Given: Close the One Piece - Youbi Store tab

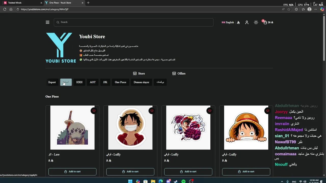Looking at the screenshot, I should (82, 3).
